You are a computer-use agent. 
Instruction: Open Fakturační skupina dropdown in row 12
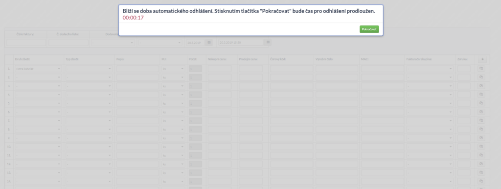pos(430,164)
